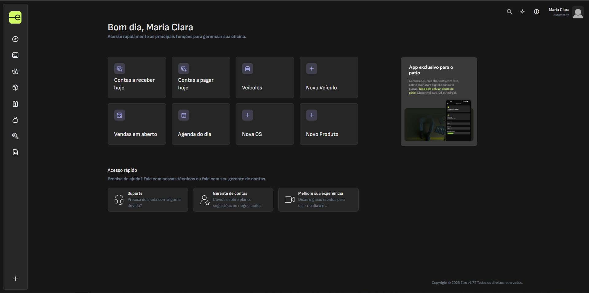
Task: Open Contas a receber hoje card
Action: coord(137,77)
